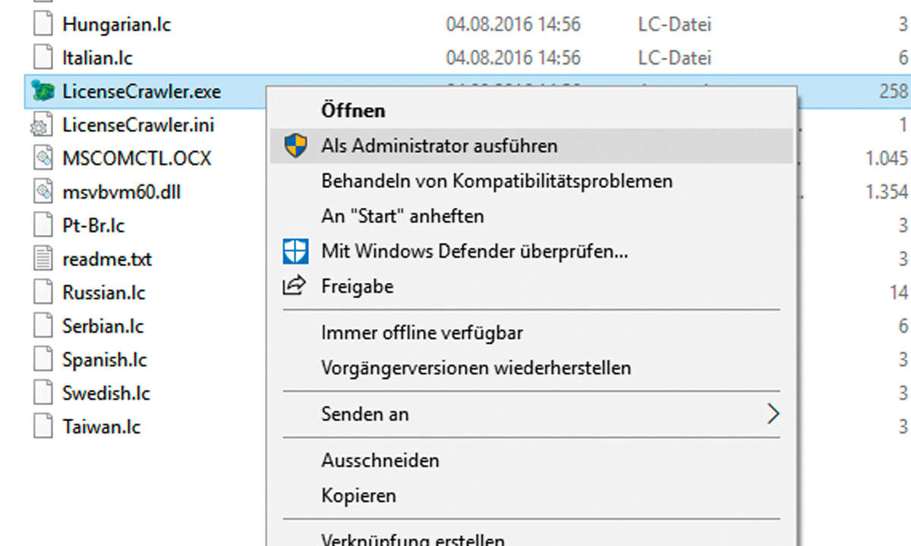Click the size value 14 of Russian.lc
This screenshot has width=911, height=546.
900,292
